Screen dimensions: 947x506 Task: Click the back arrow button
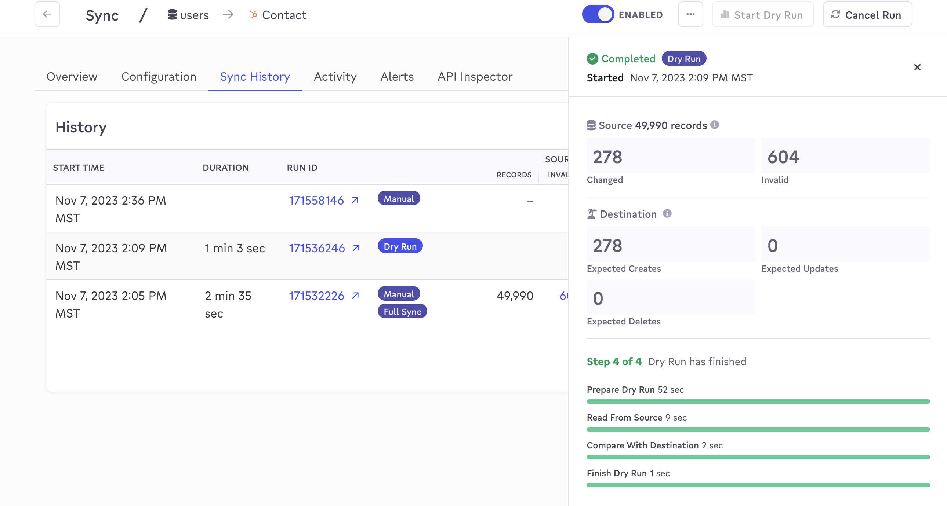coord(47,15)
